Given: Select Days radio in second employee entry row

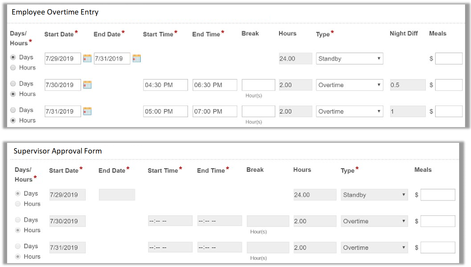Looking at the screenshot, I should 13,84.
